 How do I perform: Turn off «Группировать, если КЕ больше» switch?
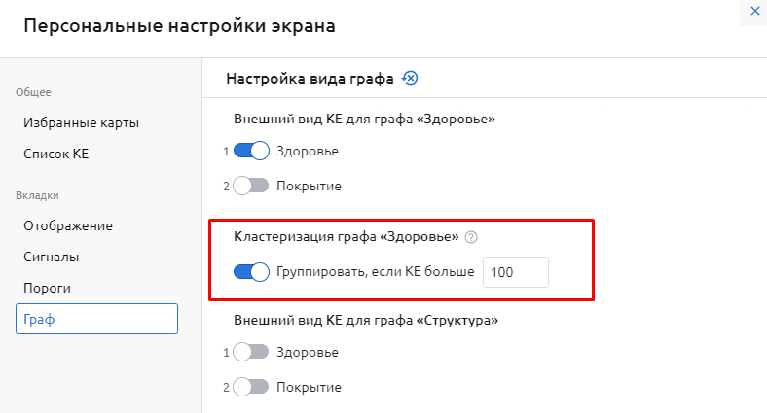[251, 272]
